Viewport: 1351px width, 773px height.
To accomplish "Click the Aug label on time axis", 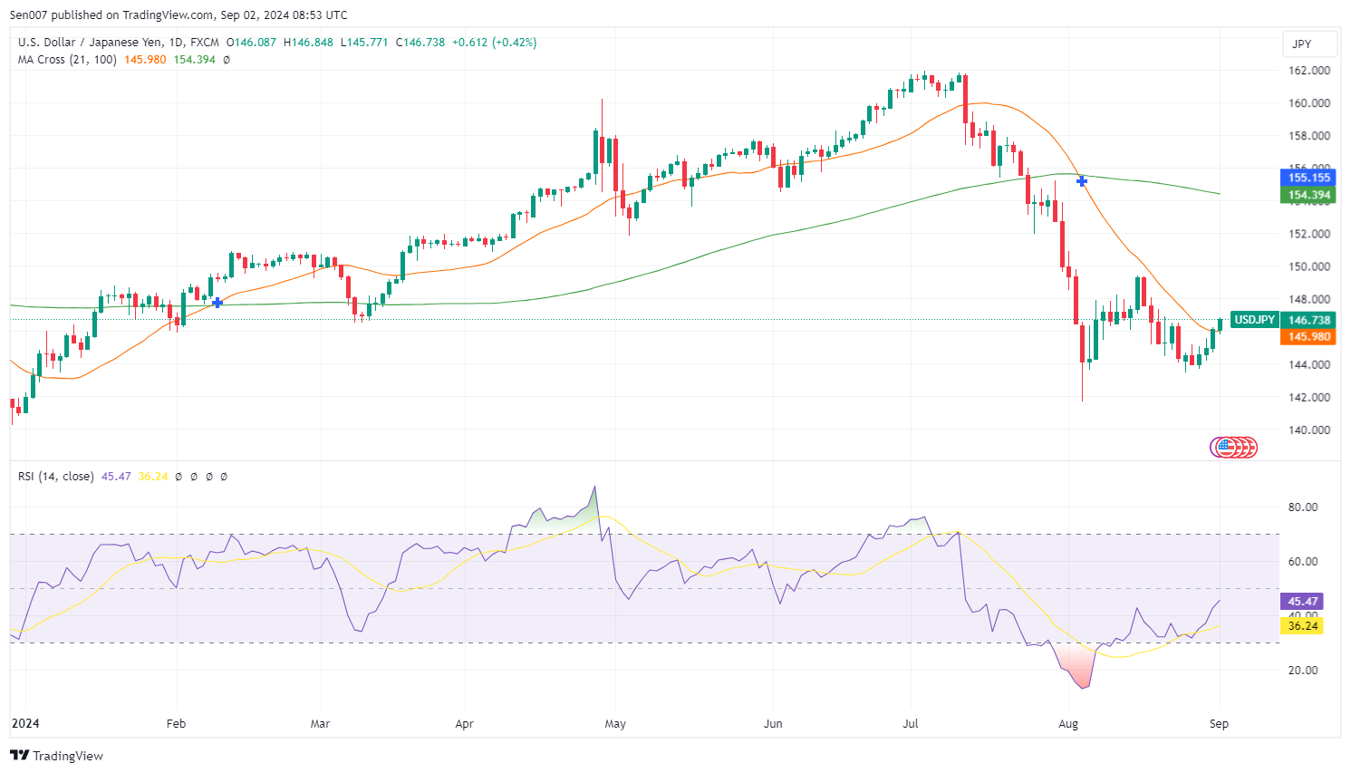I will (1068, 724).
